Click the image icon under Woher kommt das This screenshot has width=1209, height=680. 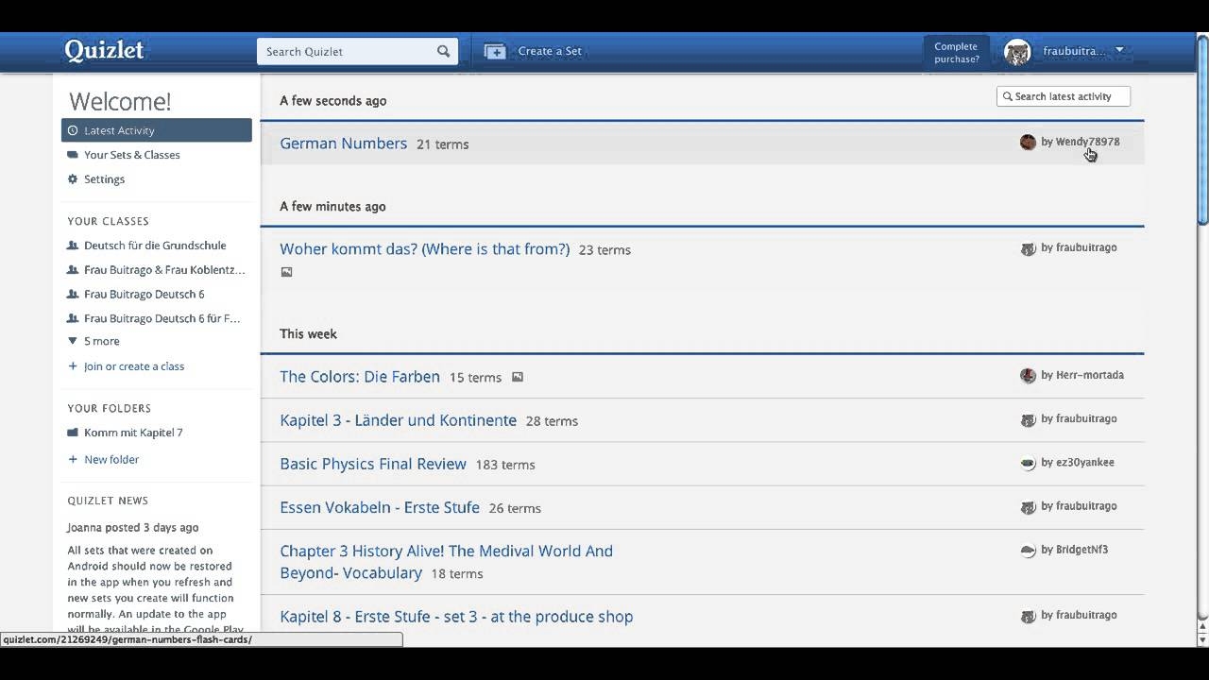coord(286,272)
